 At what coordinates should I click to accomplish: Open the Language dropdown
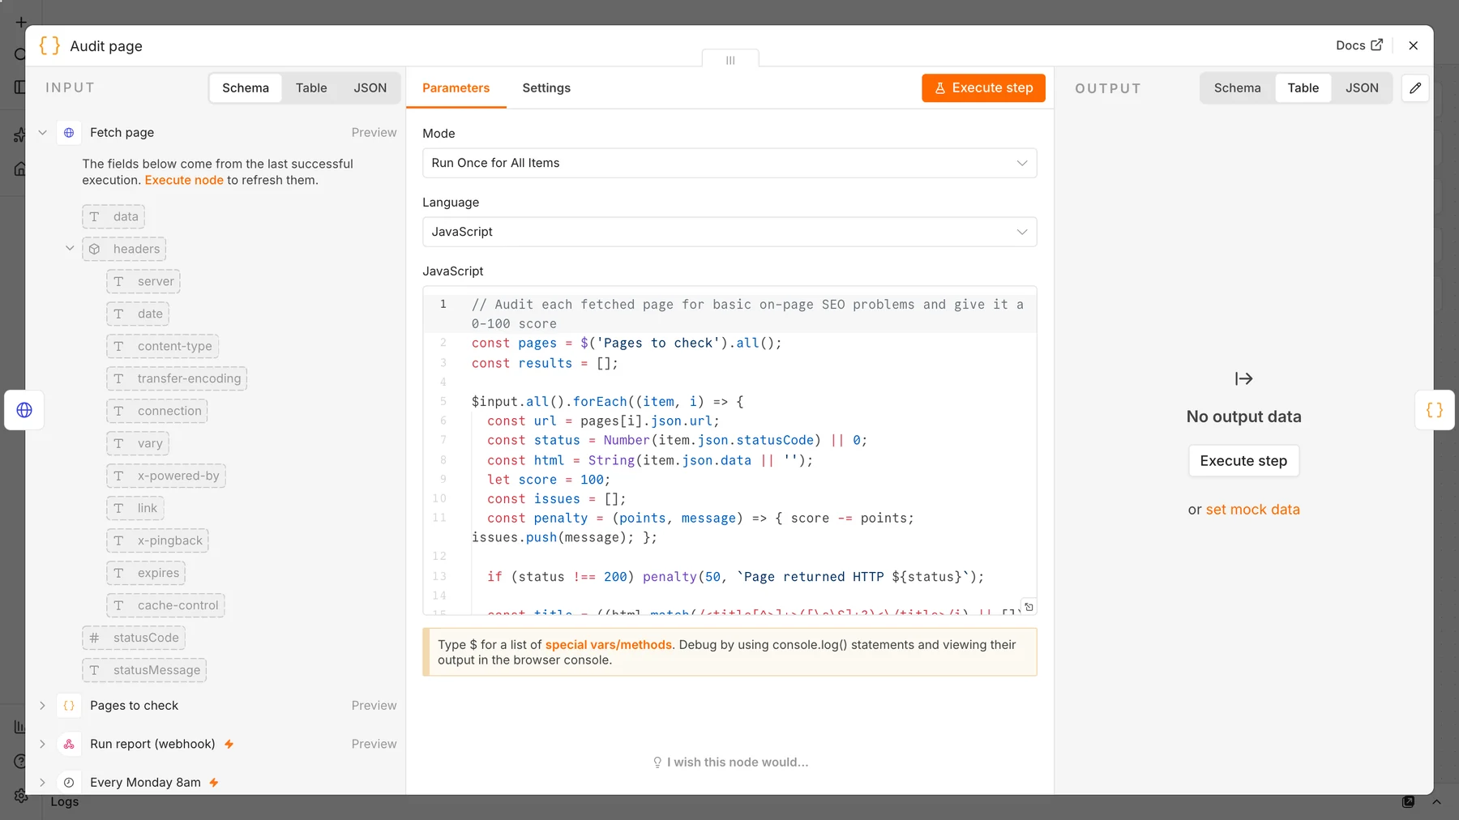pyautogui.click(x=729, y=232)
